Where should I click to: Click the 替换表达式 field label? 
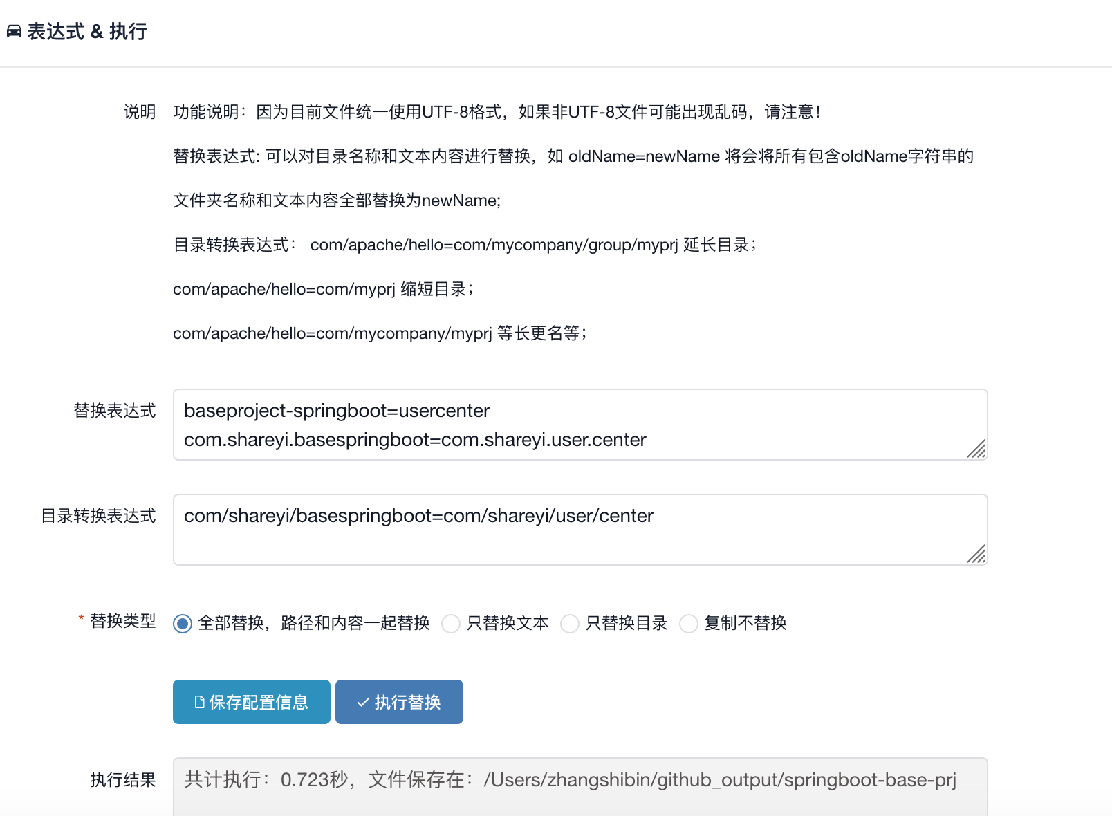(x=115, y=411)
